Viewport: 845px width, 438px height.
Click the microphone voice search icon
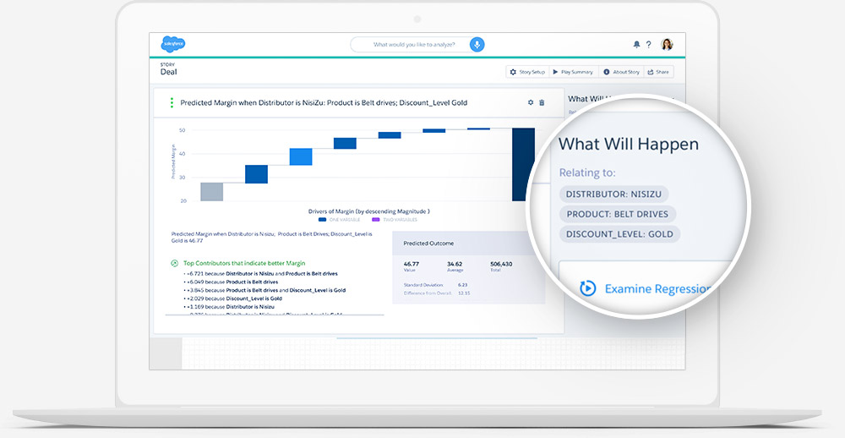pyautogui.click(x=477, y=45)
